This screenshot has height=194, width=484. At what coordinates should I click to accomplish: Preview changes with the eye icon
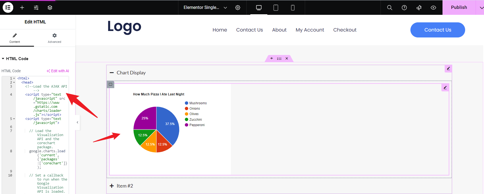(433, 8)
